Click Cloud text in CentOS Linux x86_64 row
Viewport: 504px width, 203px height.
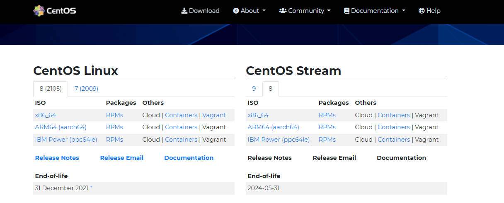tap(151, 115)
